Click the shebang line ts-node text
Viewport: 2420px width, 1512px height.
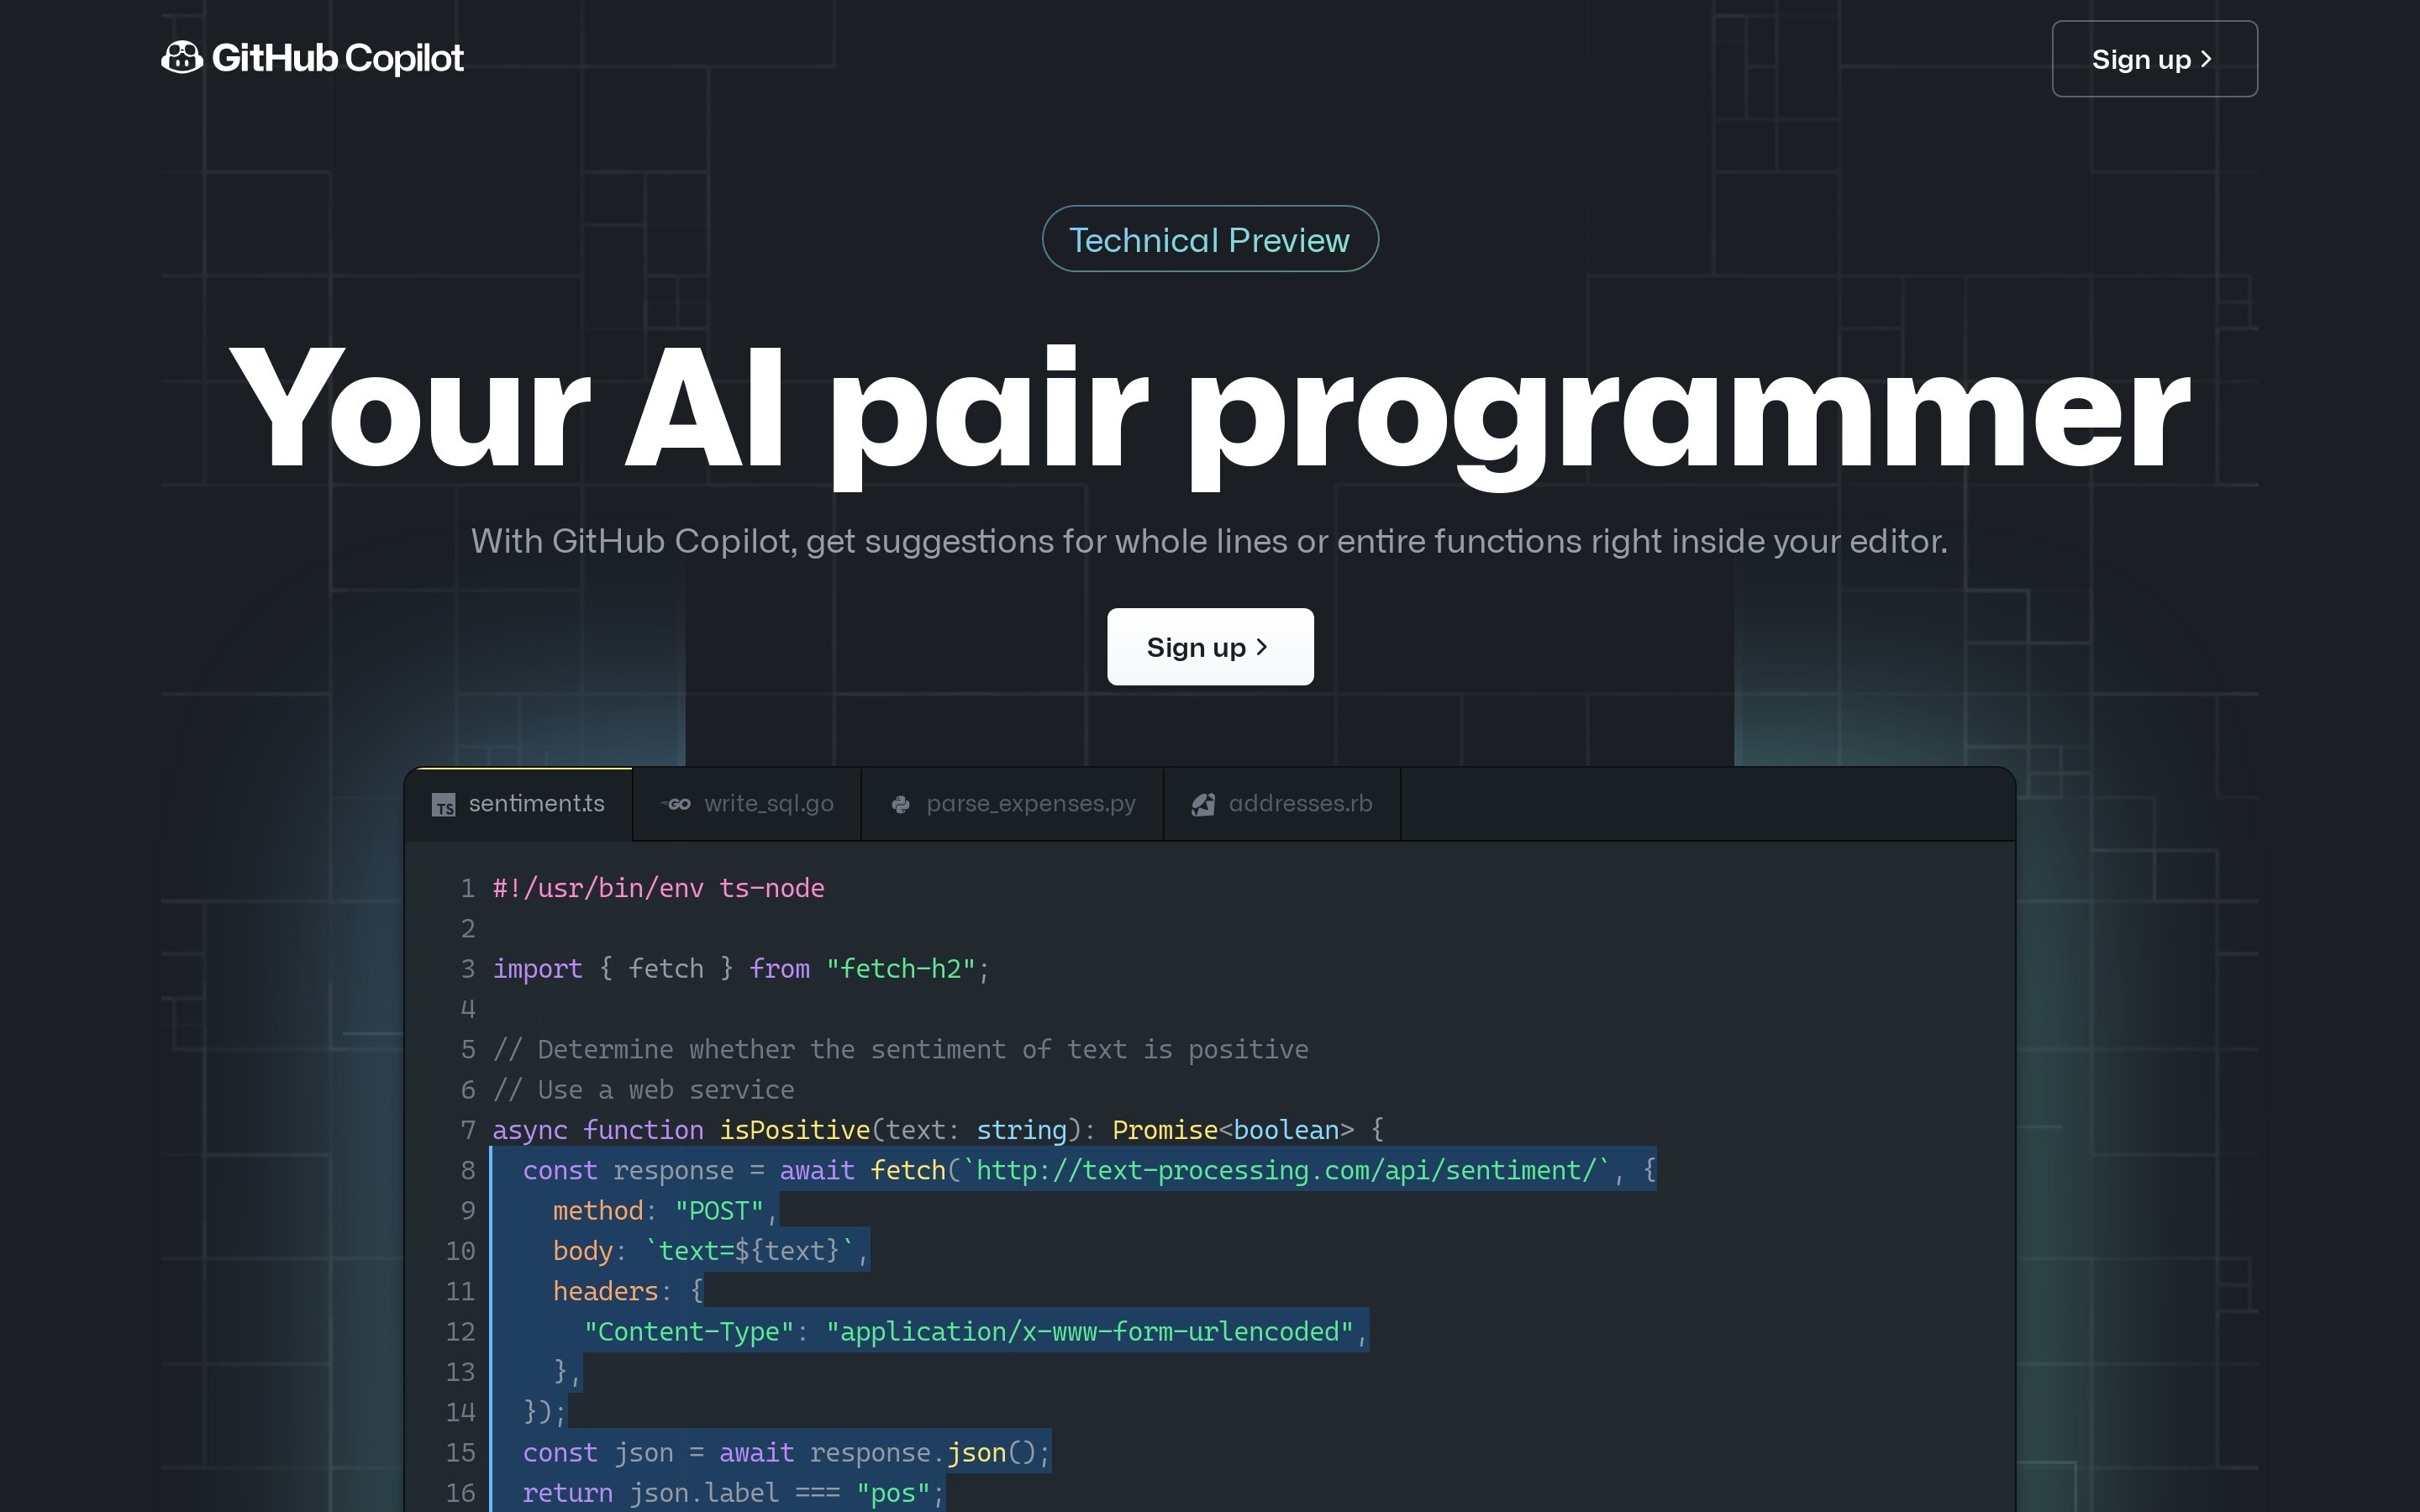(771, 888)
